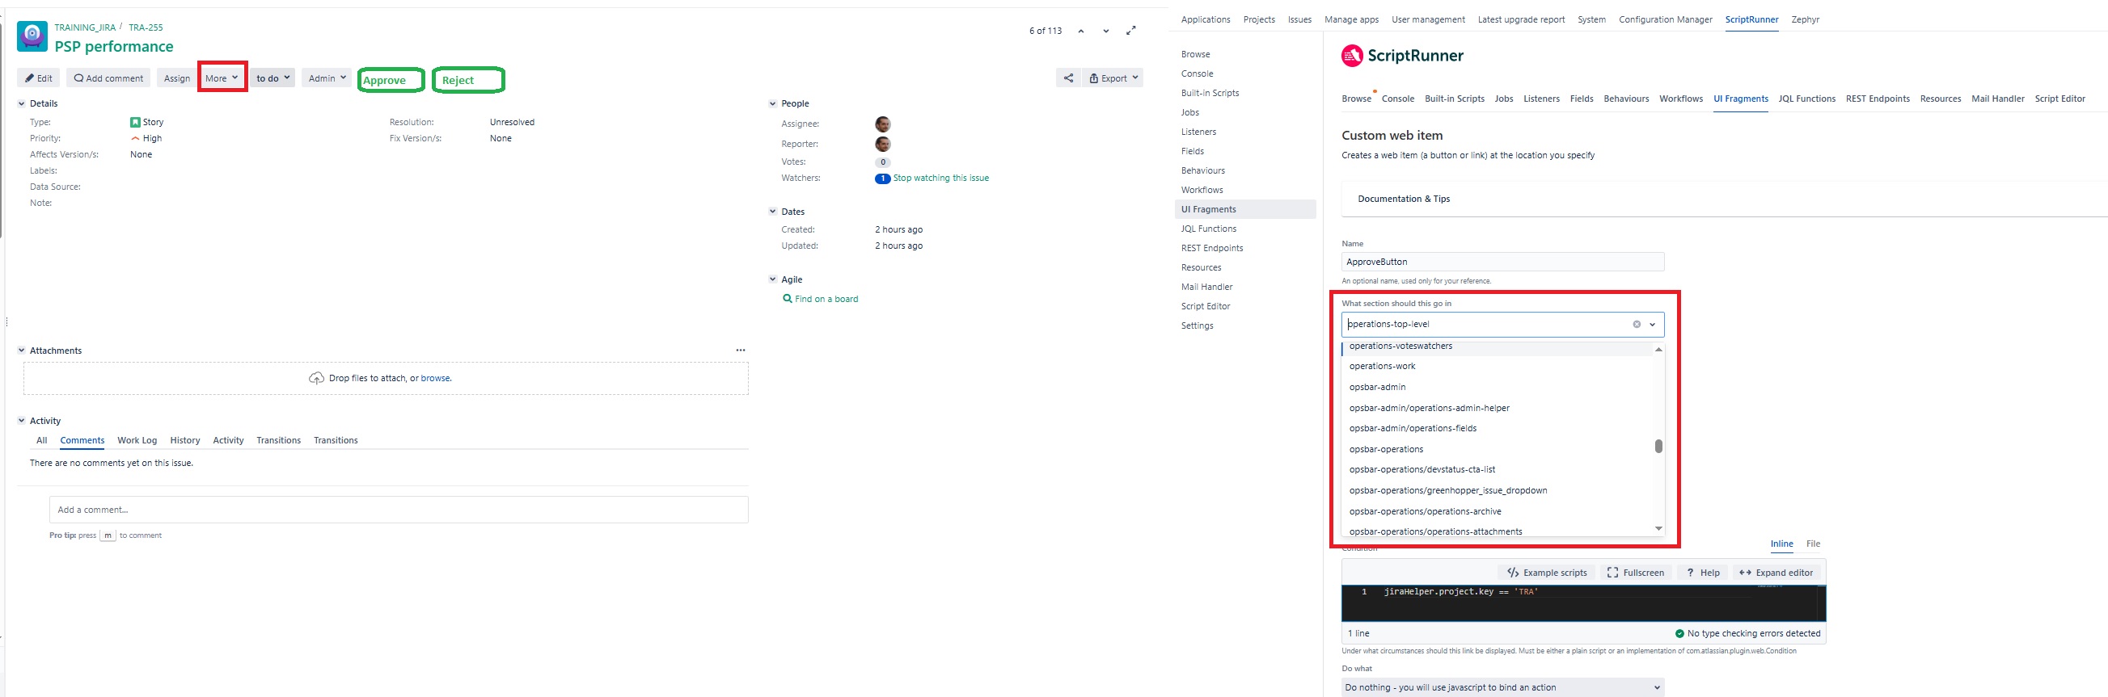Open the 'to do' status dropdown
The image size is (2108, 697).
tap(272, 78)
